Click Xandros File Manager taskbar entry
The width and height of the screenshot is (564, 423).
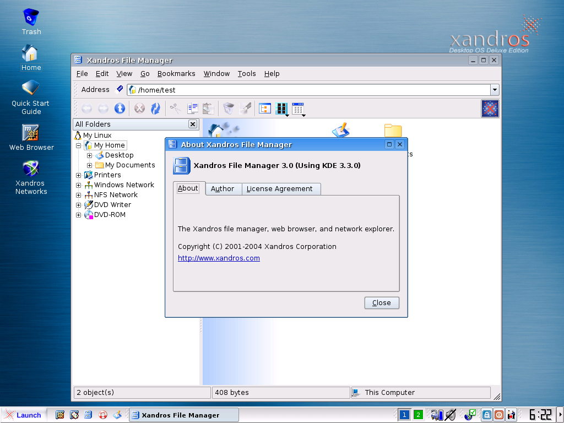coord(184,415)
